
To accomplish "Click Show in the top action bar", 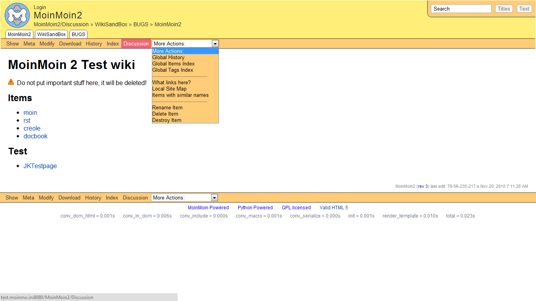I will [13, 44].
